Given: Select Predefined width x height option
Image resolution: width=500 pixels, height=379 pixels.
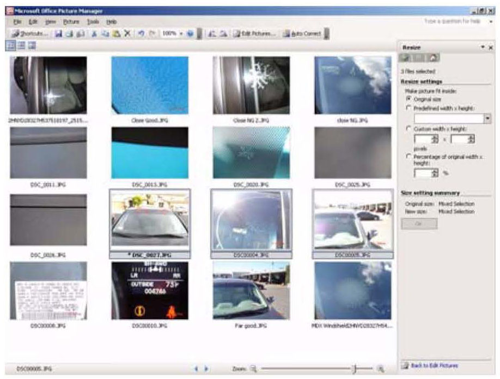Looking at the screenshot, I should click(x=408, y=107).
